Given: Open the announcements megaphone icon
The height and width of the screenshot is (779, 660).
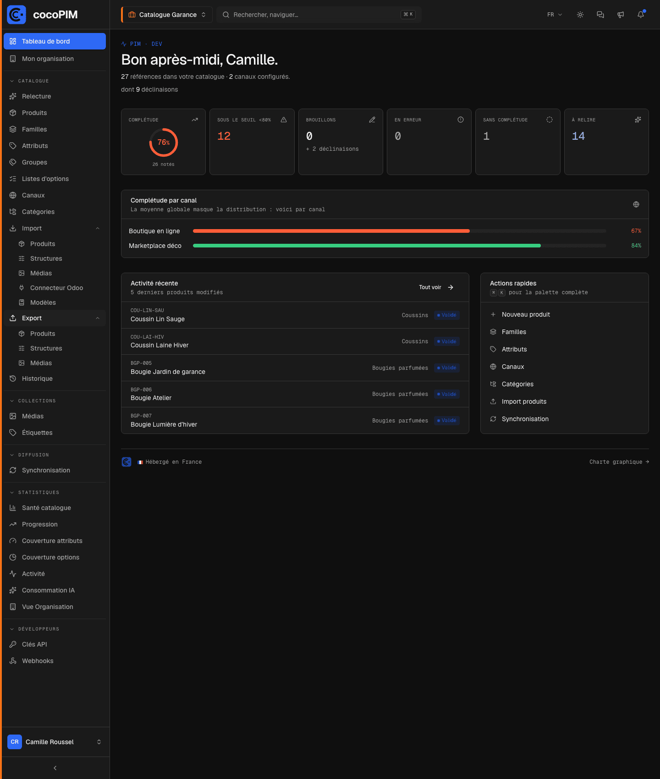Looking at the screenshot, I should coord(621,15).
